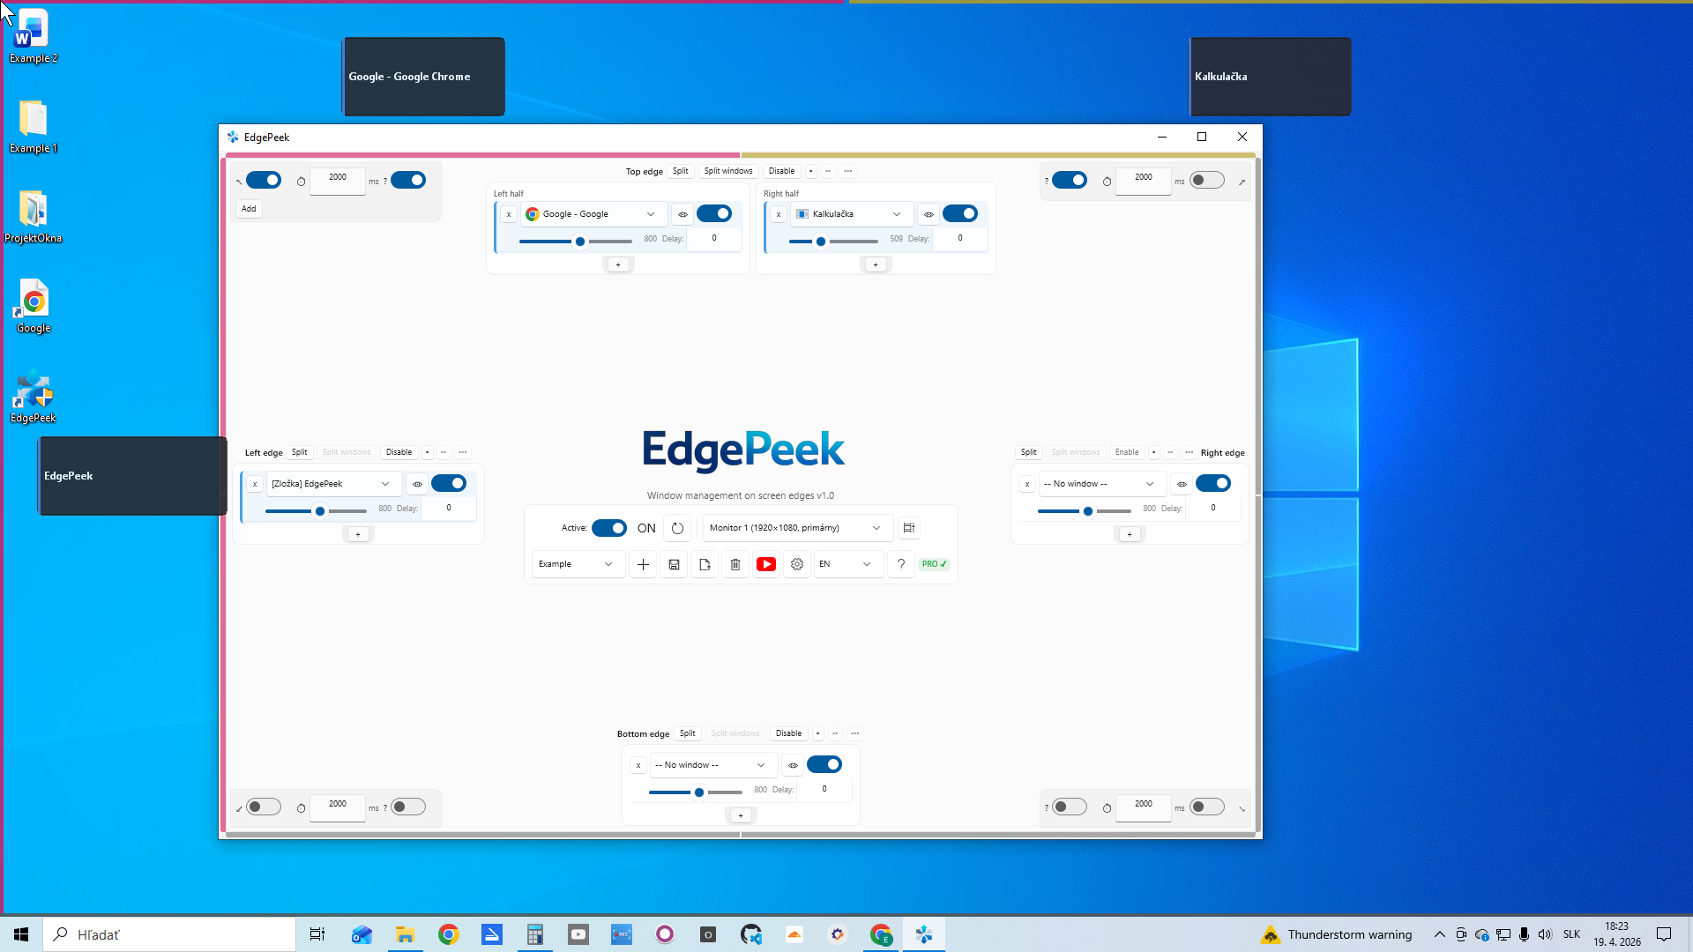
Task: Add a new profile with the plus icon
Action: [643, 564]
